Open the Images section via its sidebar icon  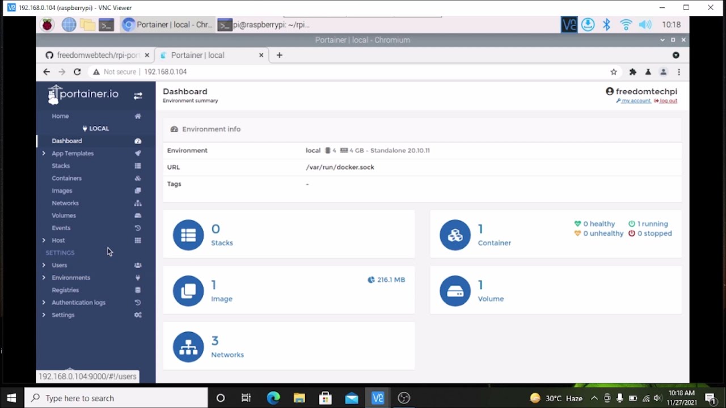tap(138, 191)
